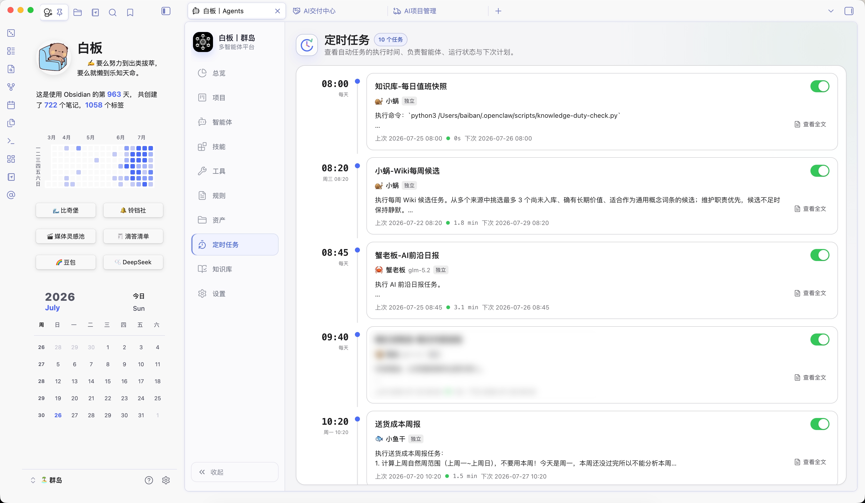The image size is (865, 503).
Task: Click 查看全文 on 蟹老板-AI前沿日报 card
Action: coord(810,293)
